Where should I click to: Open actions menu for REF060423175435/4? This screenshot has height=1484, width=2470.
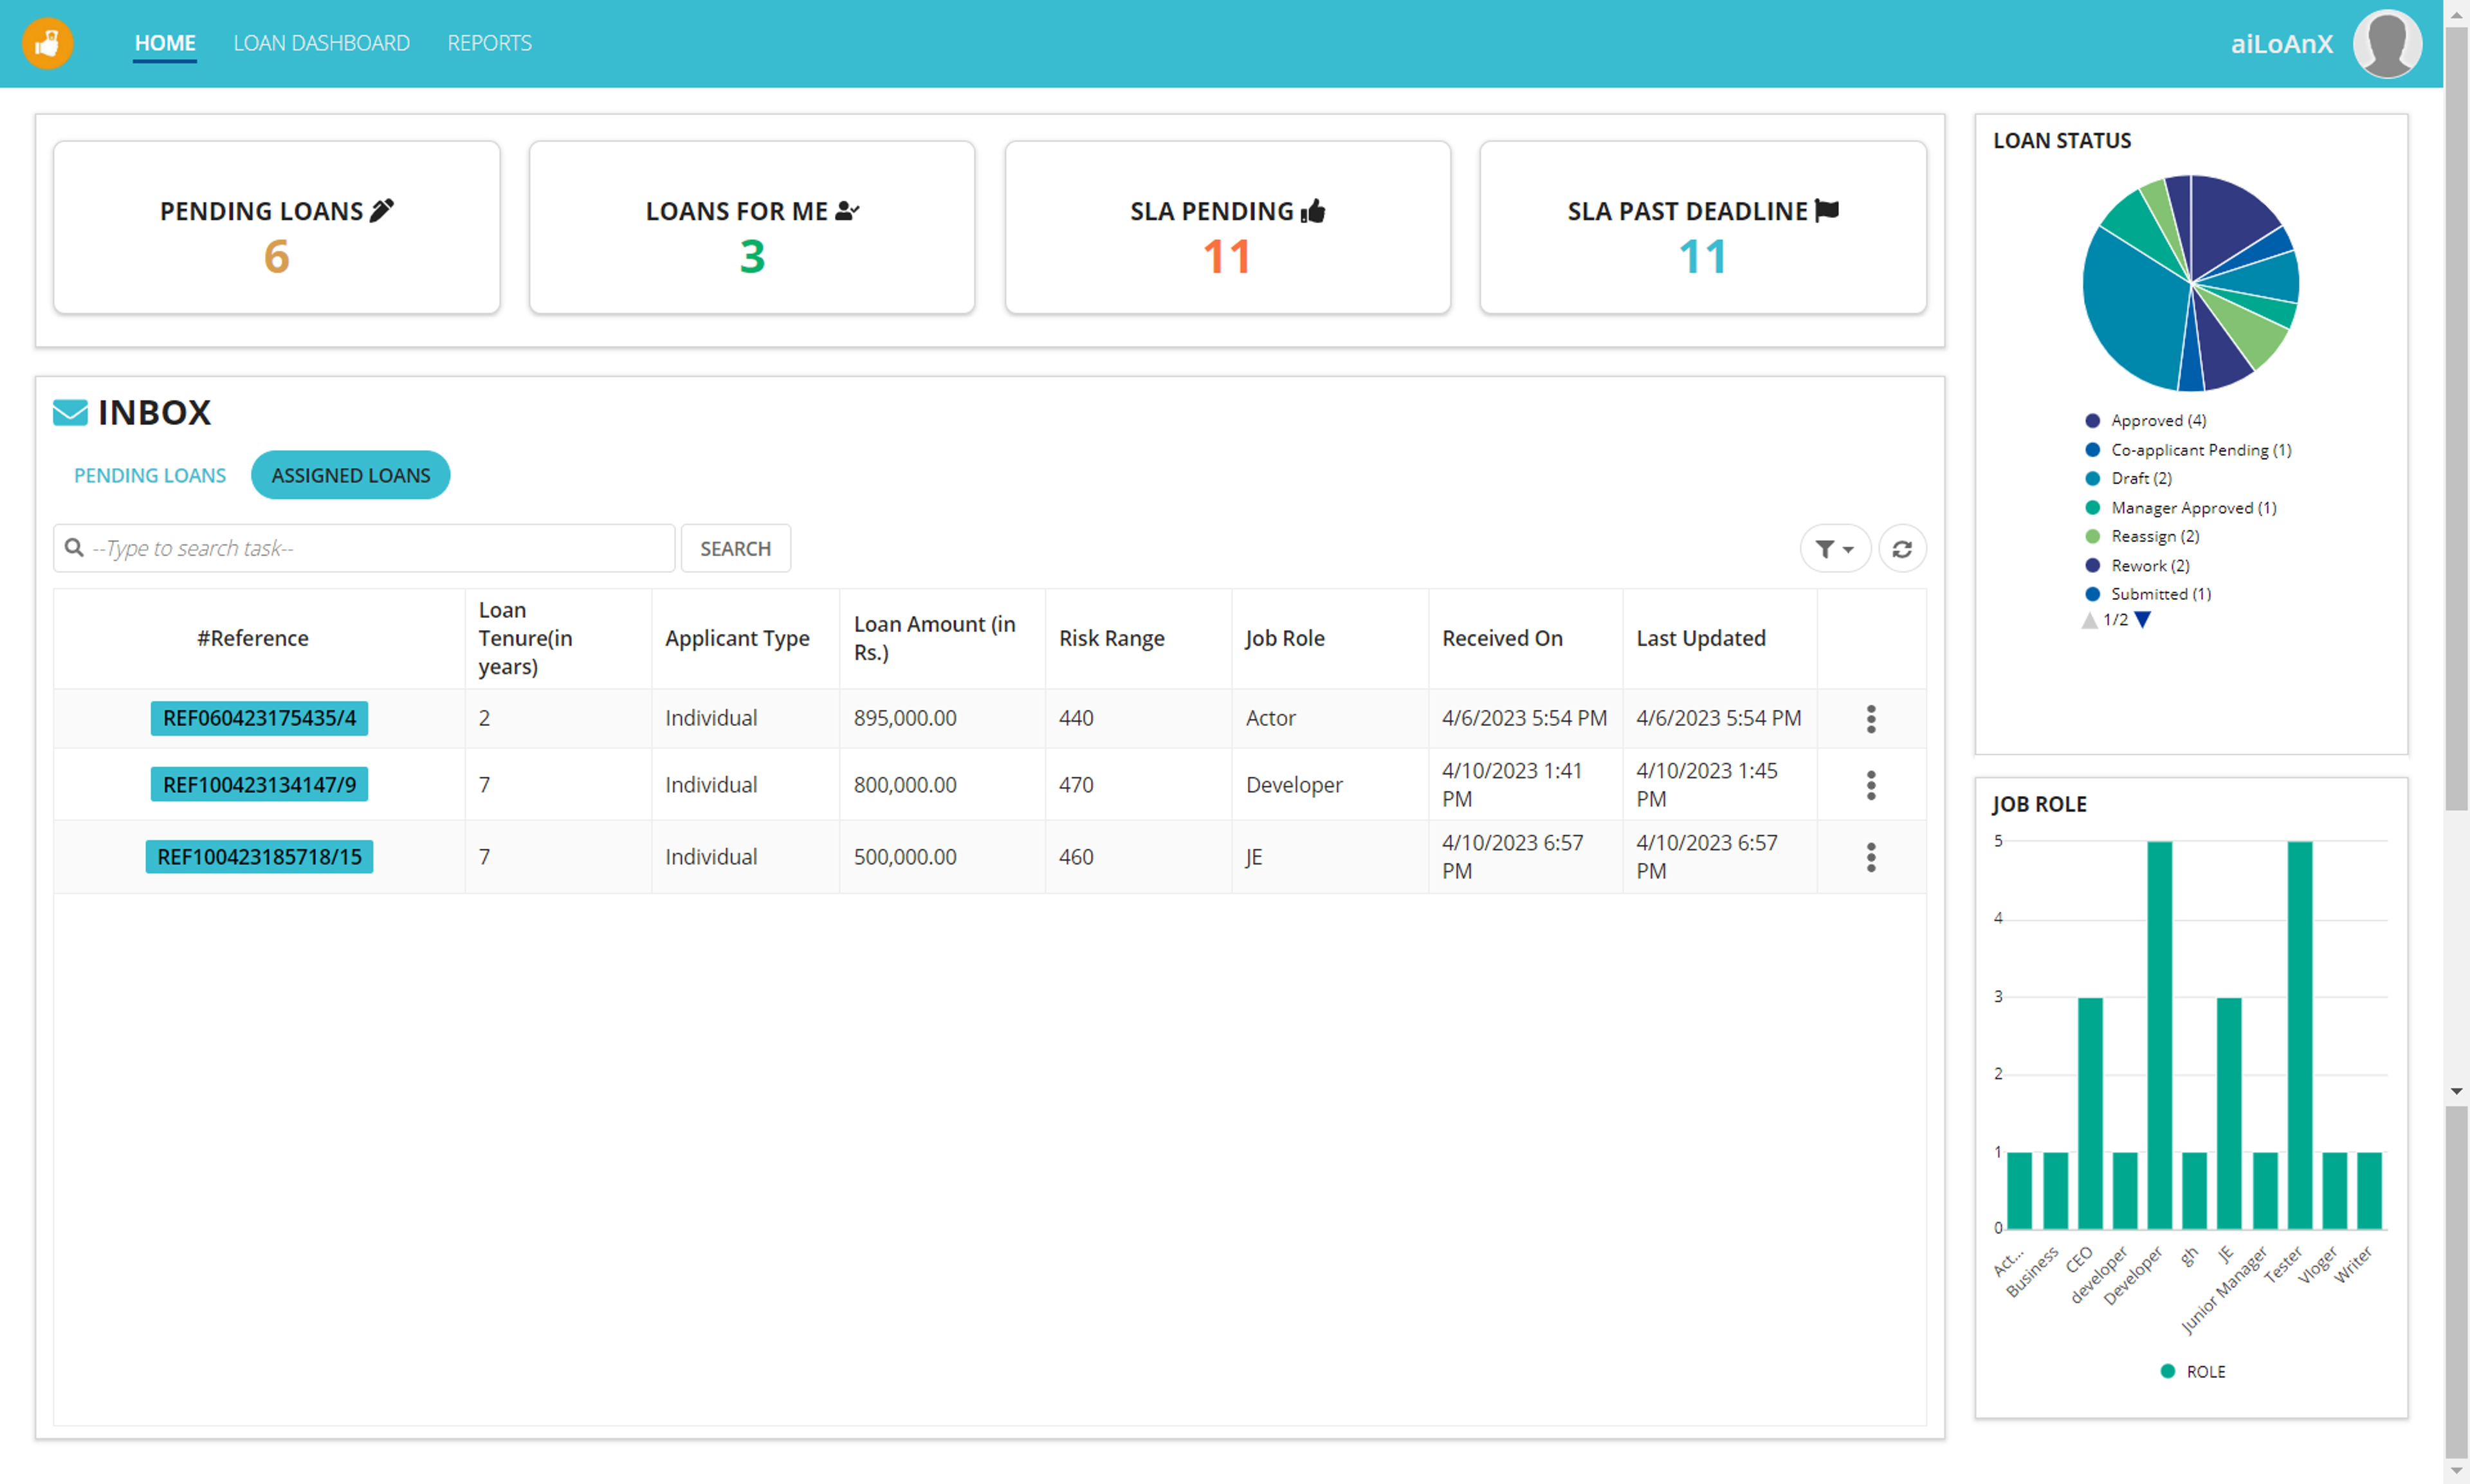tap(1871, 718)
